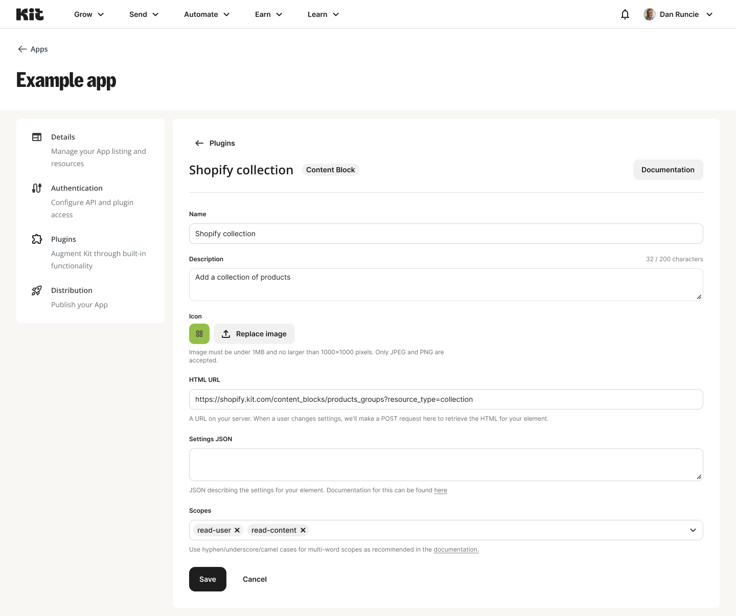736x616 pixels.
Task: Click the upload icon in Replace image
Action: click(226, 334)
